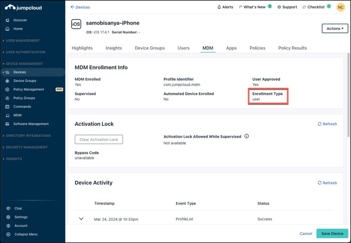Open the Discover section in the sidebar
This screenshot has height=243, width=351.
tap(20, 20)
